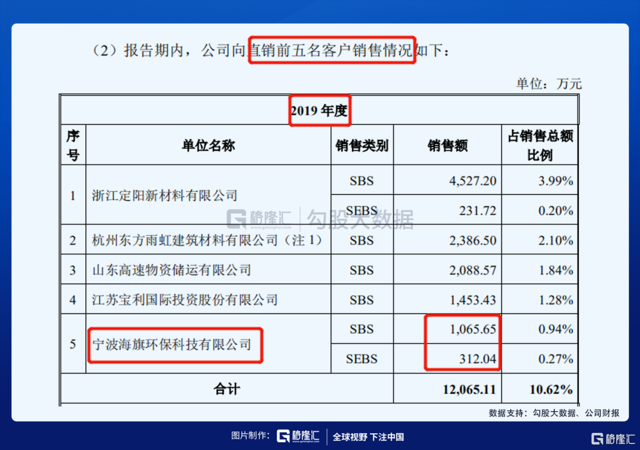The height and width of the screenshot is (450, 640).
Task: Click the '2.10%' ratio cell
Action: 540,240
